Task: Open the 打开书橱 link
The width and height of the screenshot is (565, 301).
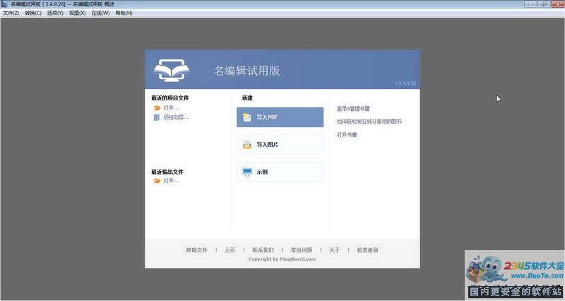Action: coord(347,134)
